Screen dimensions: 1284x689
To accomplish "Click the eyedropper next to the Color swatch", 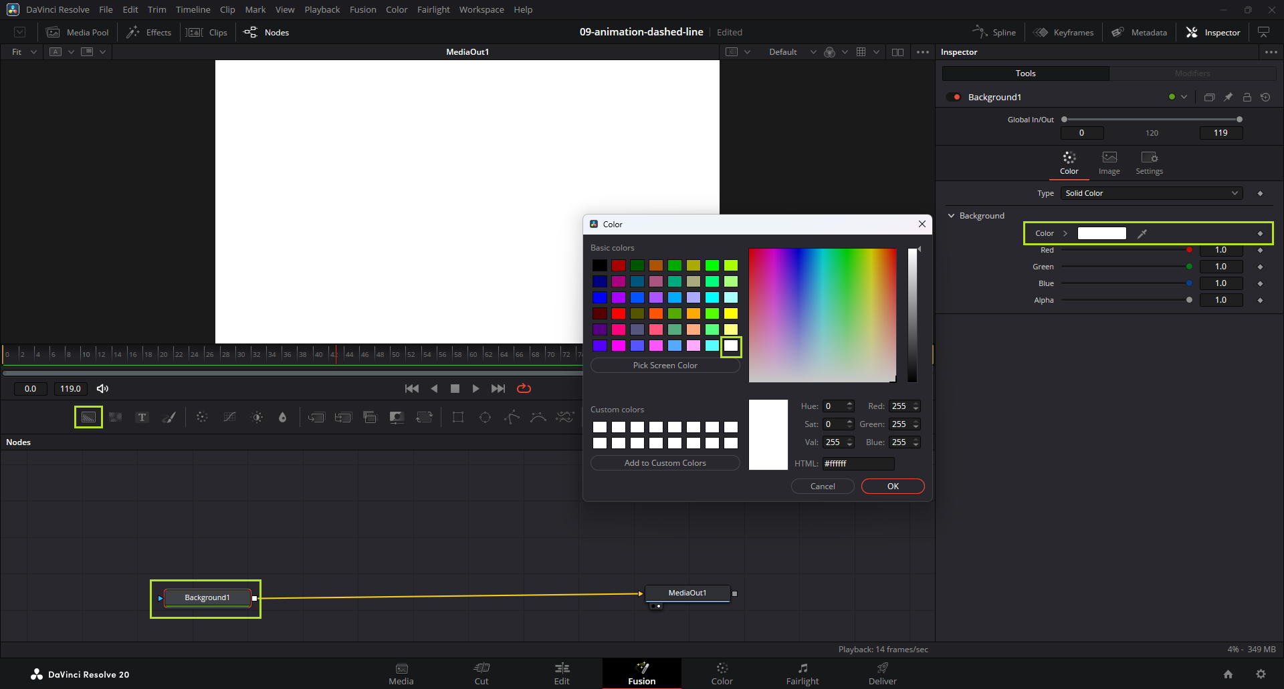I will click(1142, 233).
